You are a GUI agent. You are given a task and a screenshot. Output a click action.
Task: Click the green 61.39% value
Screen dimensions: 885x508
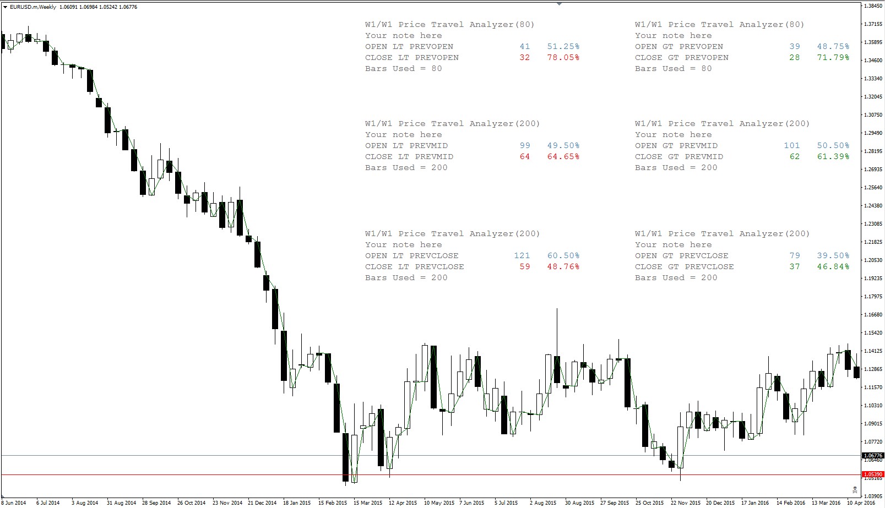tap(833, 157)
